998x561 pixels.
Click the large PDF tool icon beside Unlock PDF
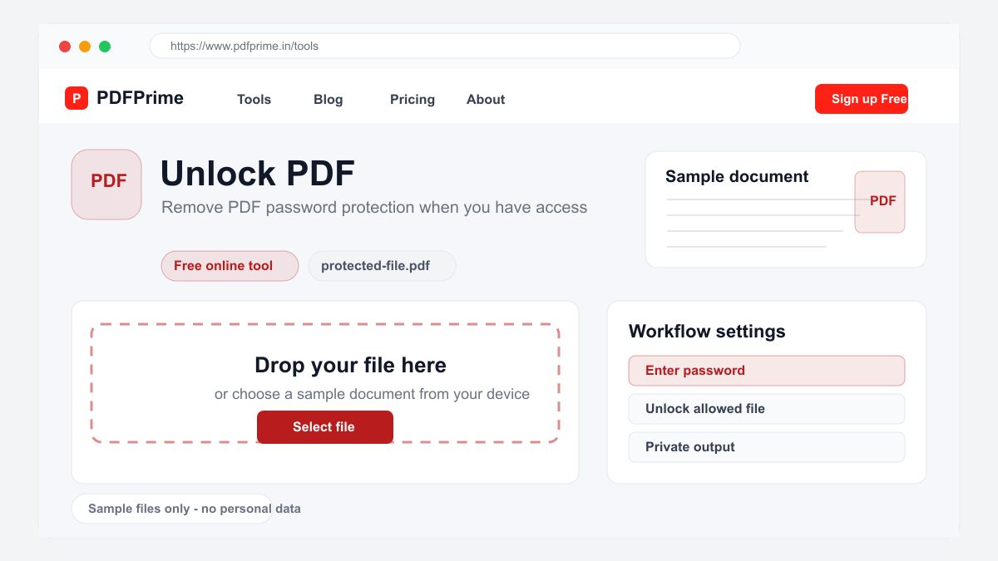(x=106, y=185)
